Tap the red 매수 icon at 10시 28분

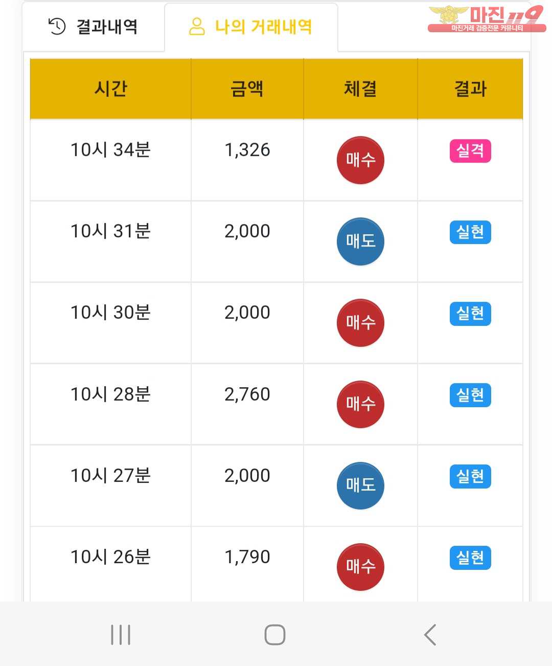click(x=360, y=404)
